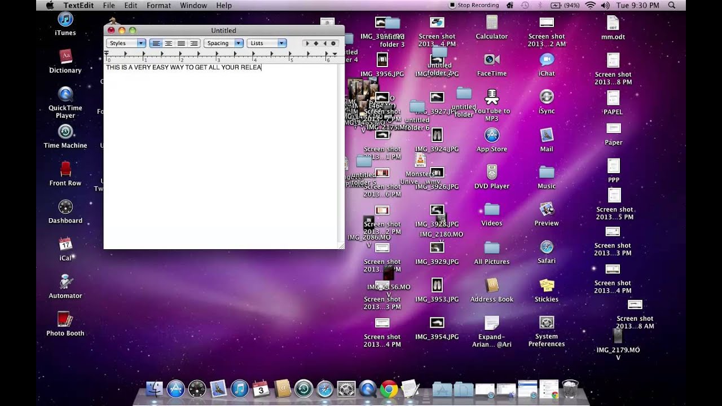Open Finder from the Dock
This screenshot has width=722, height=406.
154,389
